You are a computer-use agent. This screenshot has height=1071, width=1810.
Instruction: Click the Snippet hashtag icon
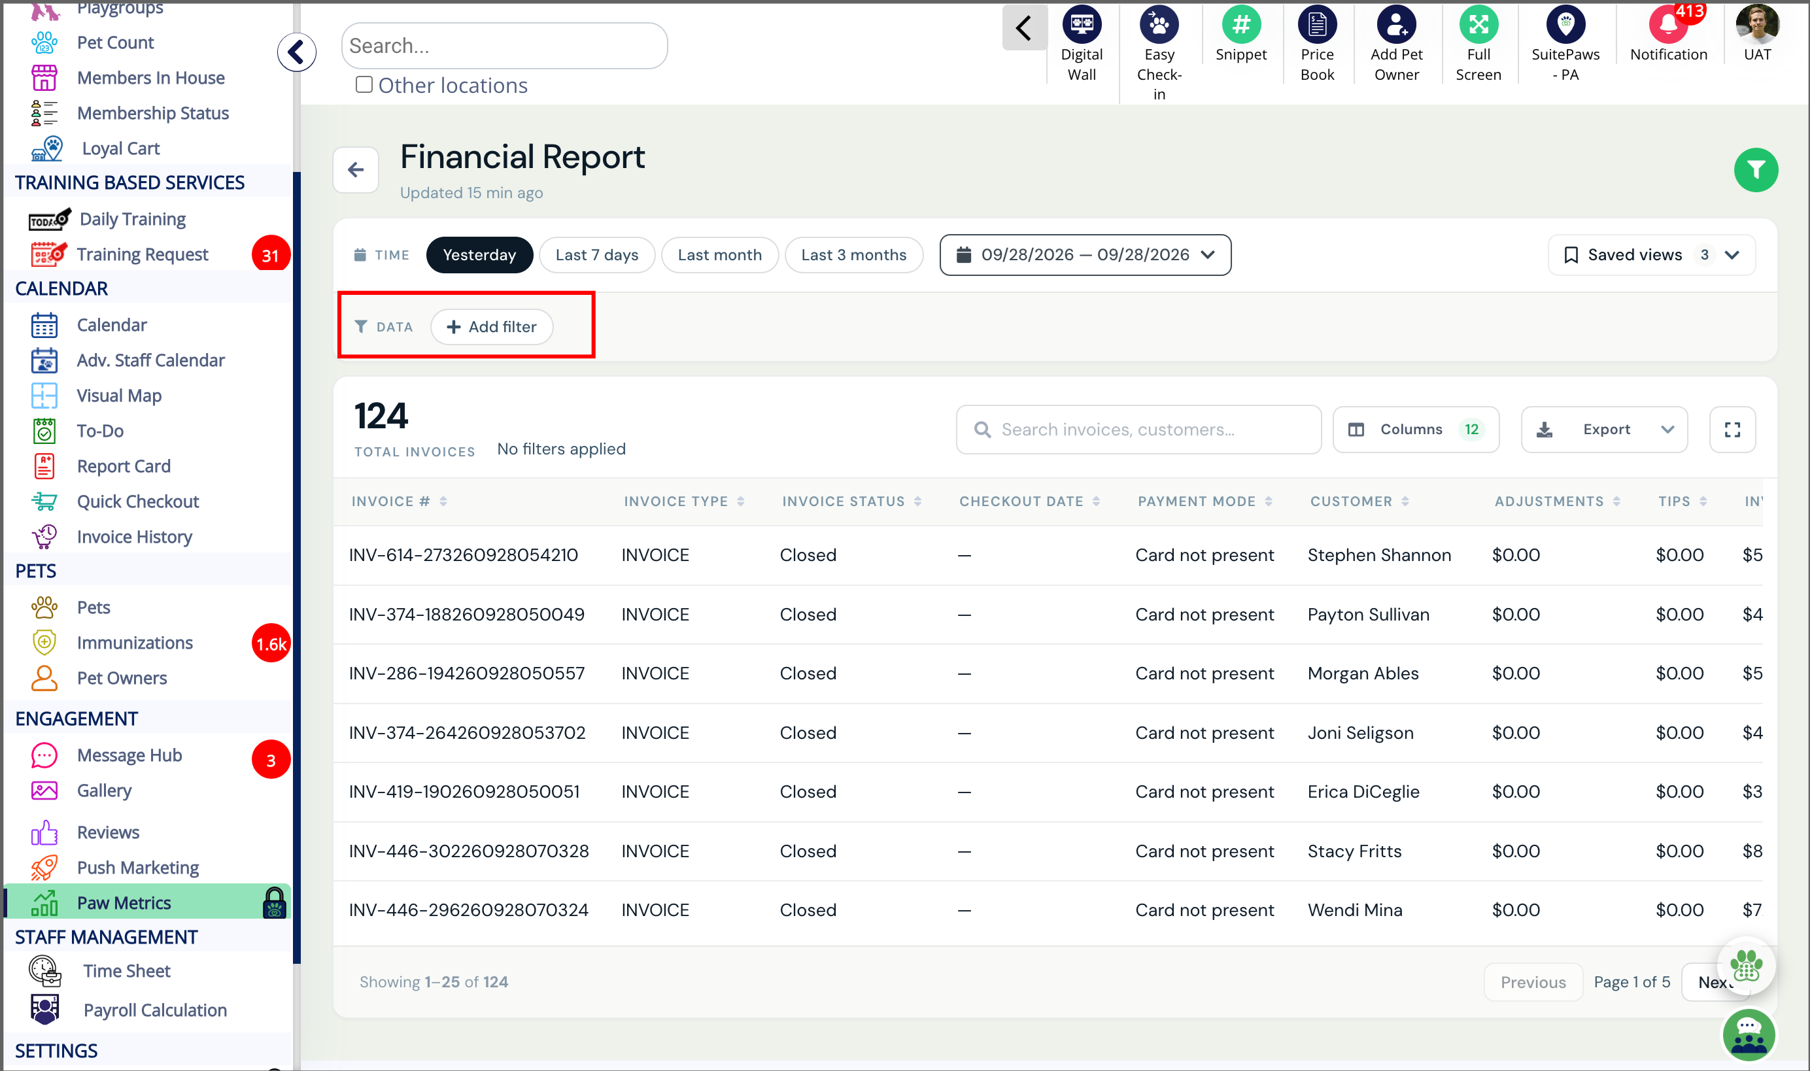1240,25
